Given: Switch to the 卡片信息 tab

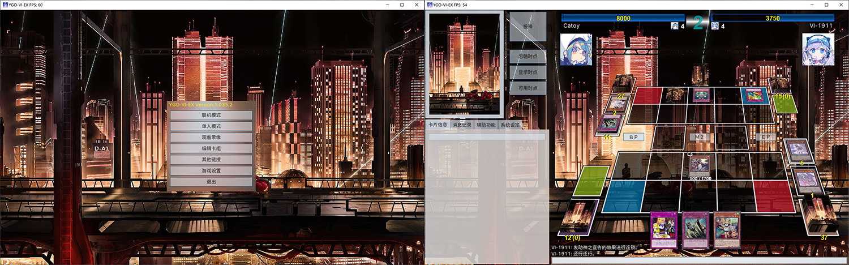Looking at the screenshot, I should point(438,125).
